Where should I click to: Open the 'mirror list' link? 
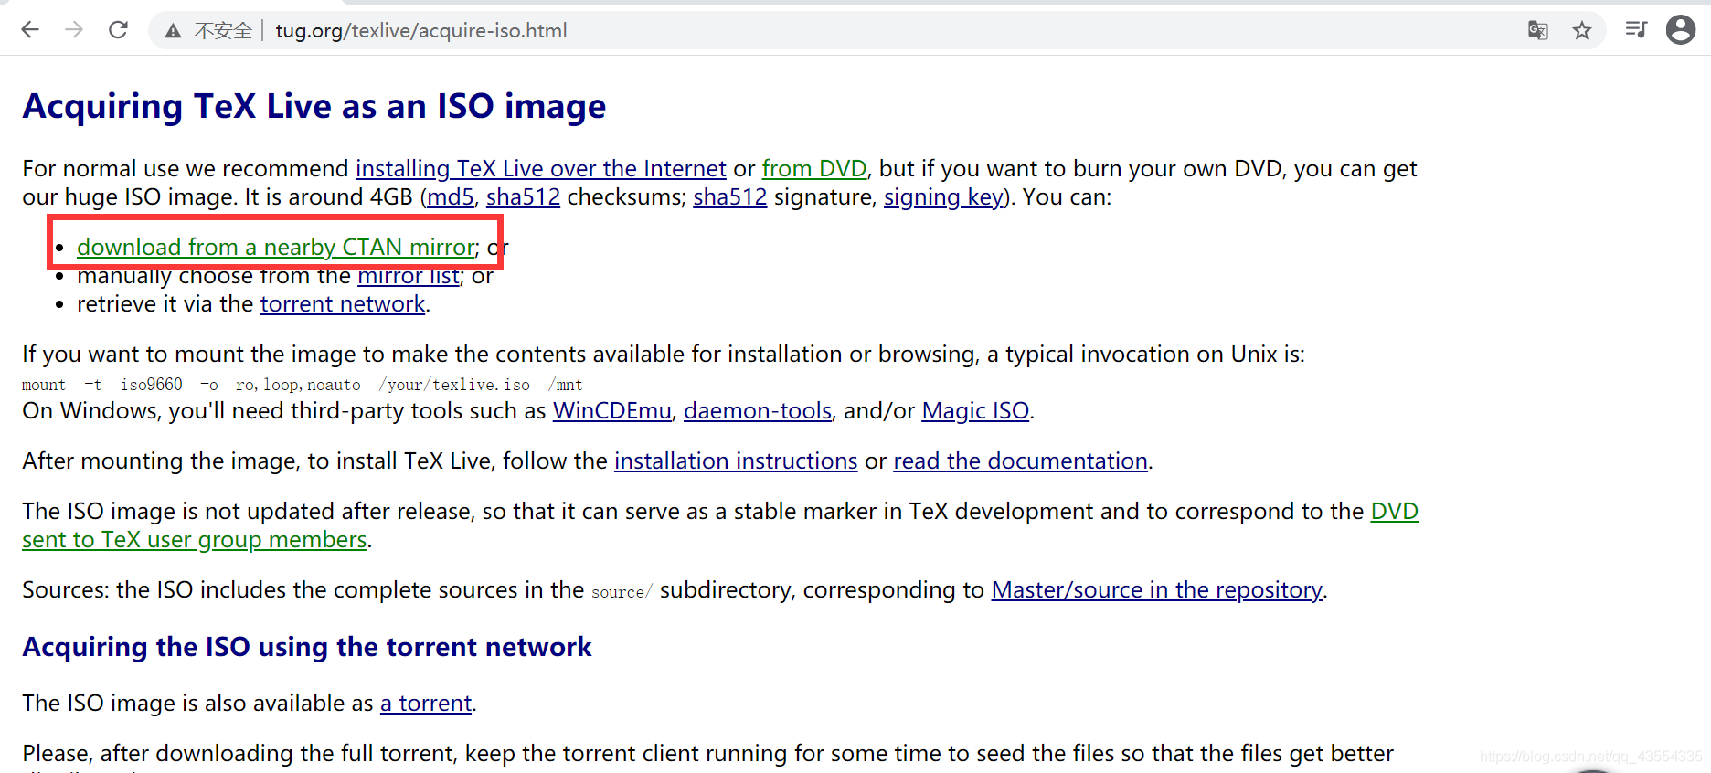[x=409, y=276]
